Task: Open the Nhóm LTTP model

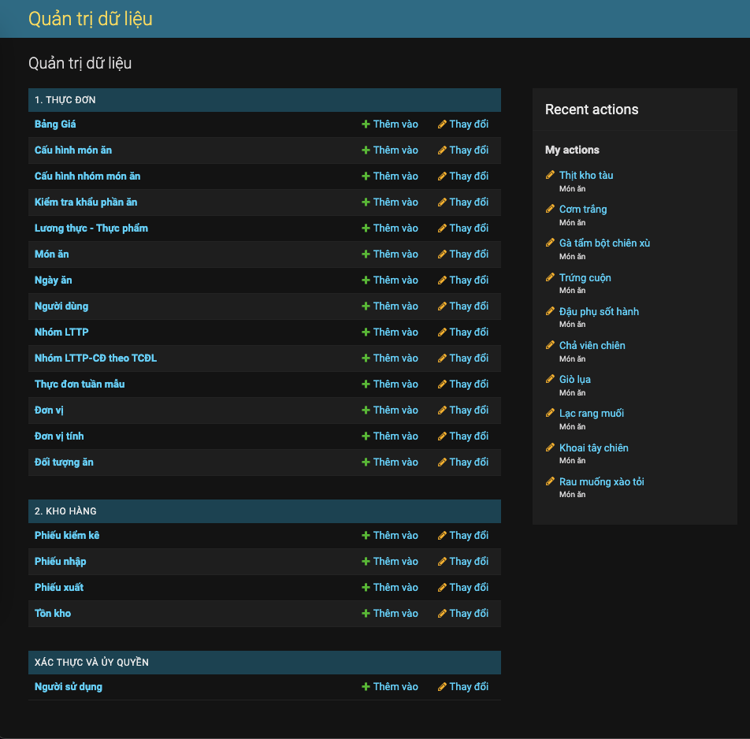Action: point(61,332)
